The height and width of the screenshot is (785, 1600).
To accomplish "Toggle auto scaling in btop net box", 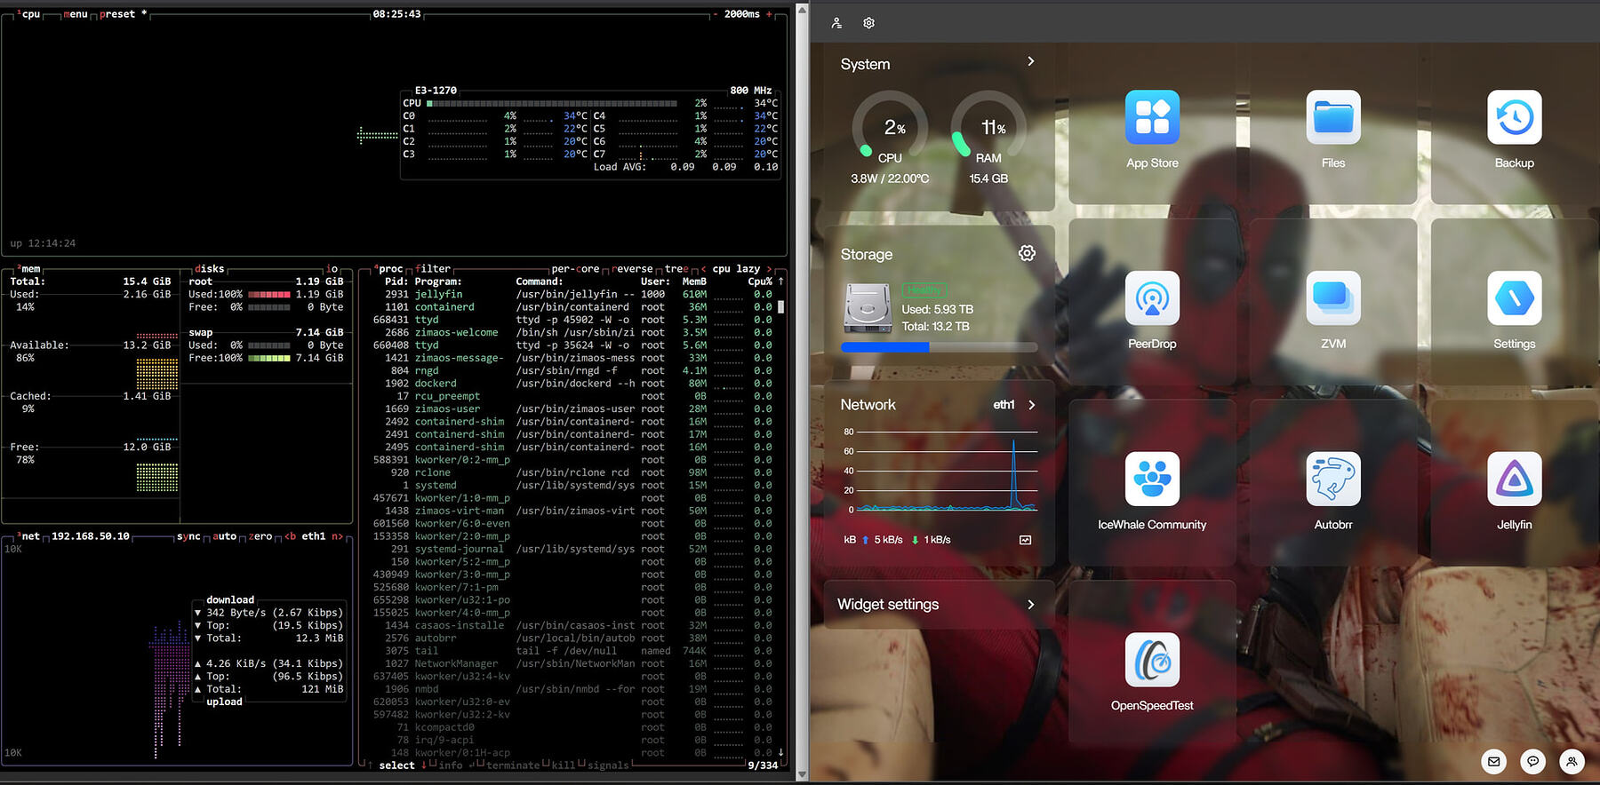I will 225,536.
